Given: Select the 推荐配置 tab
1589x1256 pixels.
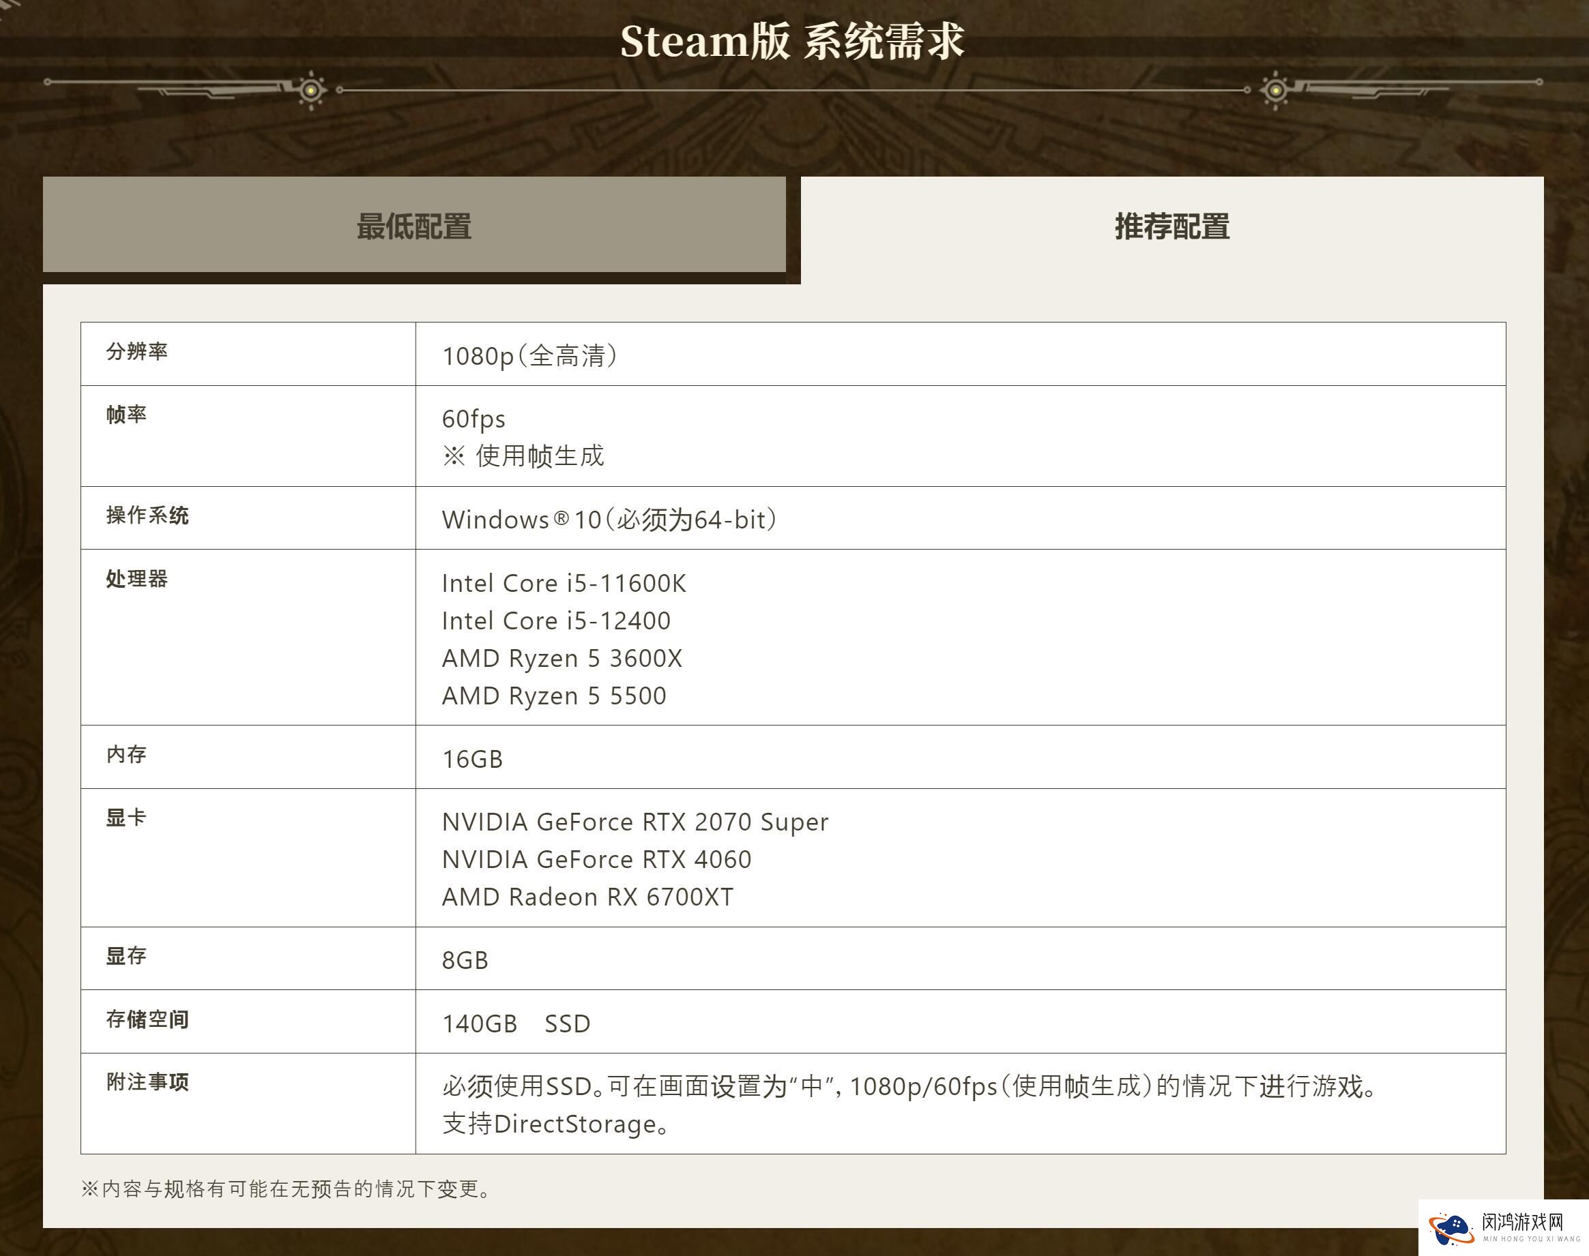Looking at the screenshot, I should (1172, 226).
